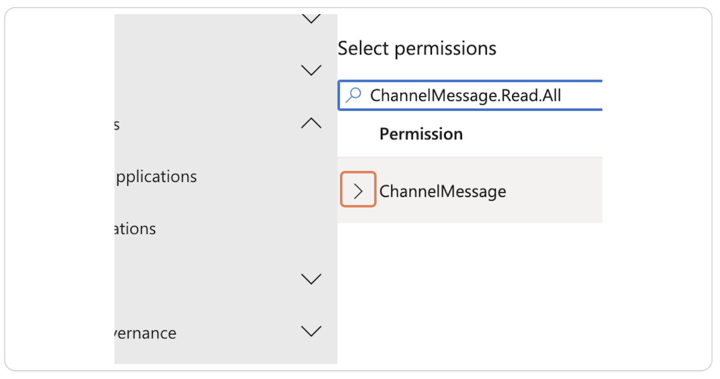Click the 'Select permissions' heading

click(417, 49)
